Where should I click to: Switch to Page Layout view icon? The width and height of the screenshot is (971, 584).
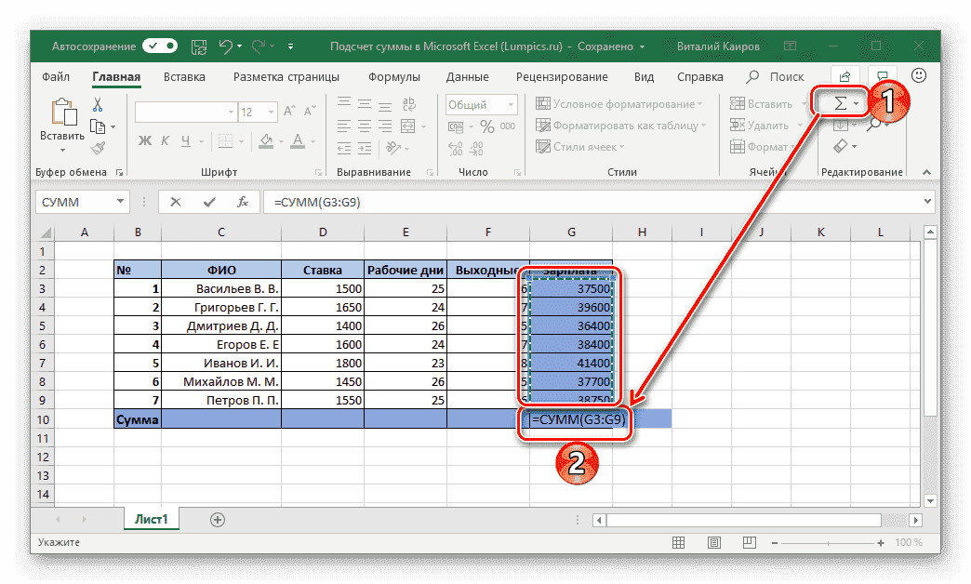click(715, 542)
